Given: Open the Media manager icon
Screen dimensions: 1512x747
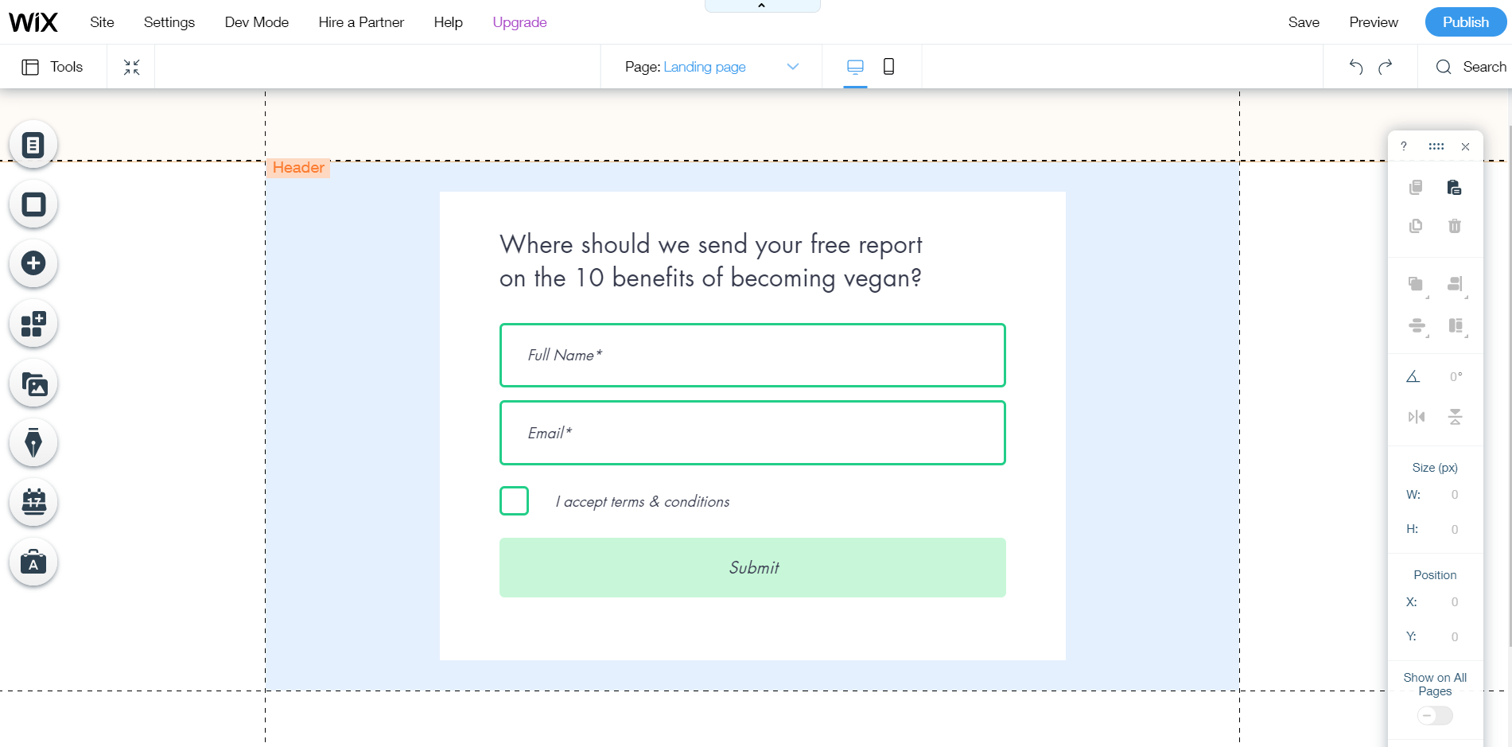Looking at the screenshot, I should pyautogui.click(x=33, y=384).
